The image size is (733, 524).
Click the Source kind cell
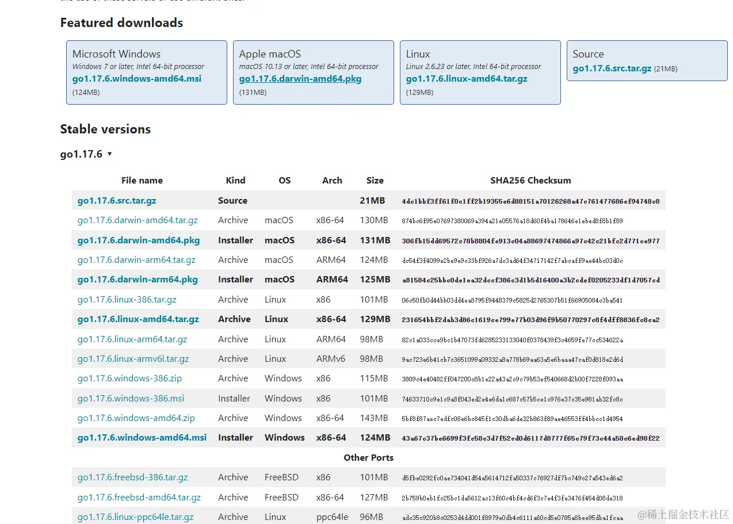(x=232, y=201)
